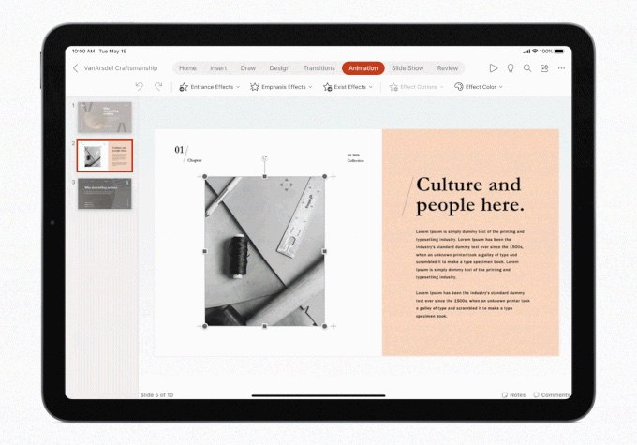Select slide 3 thumbnail
This screenshot has width=637, height=445.
pos(105,194)
